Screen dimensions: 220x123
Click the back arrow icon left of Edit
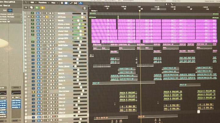26,2
